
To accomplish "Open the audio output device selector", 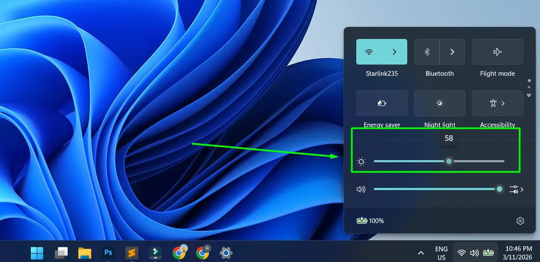I will click(x=514, y=189).
